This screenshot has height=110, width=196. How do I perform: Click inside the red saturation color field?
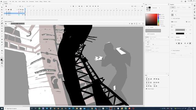151,20
